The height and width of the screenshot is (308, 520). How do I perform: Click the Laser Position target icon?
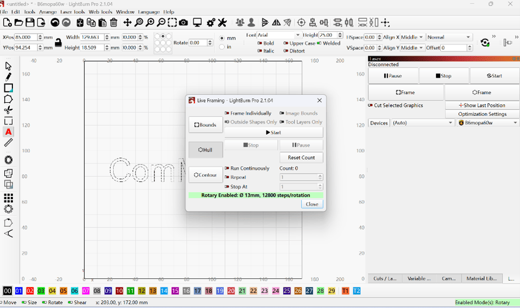[301, 23]
